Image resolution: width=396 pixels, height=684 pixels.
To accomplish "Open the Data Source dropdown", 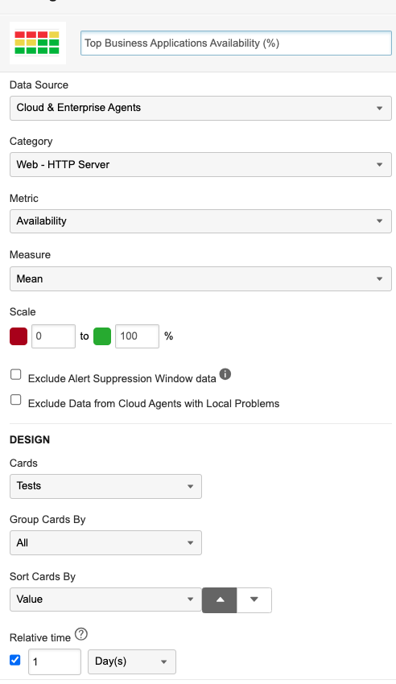I will [200, 108].
